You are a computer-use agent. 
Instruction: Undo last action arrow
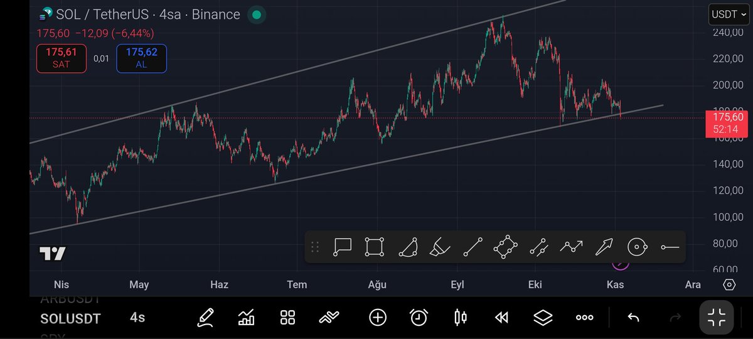point(634,318)
